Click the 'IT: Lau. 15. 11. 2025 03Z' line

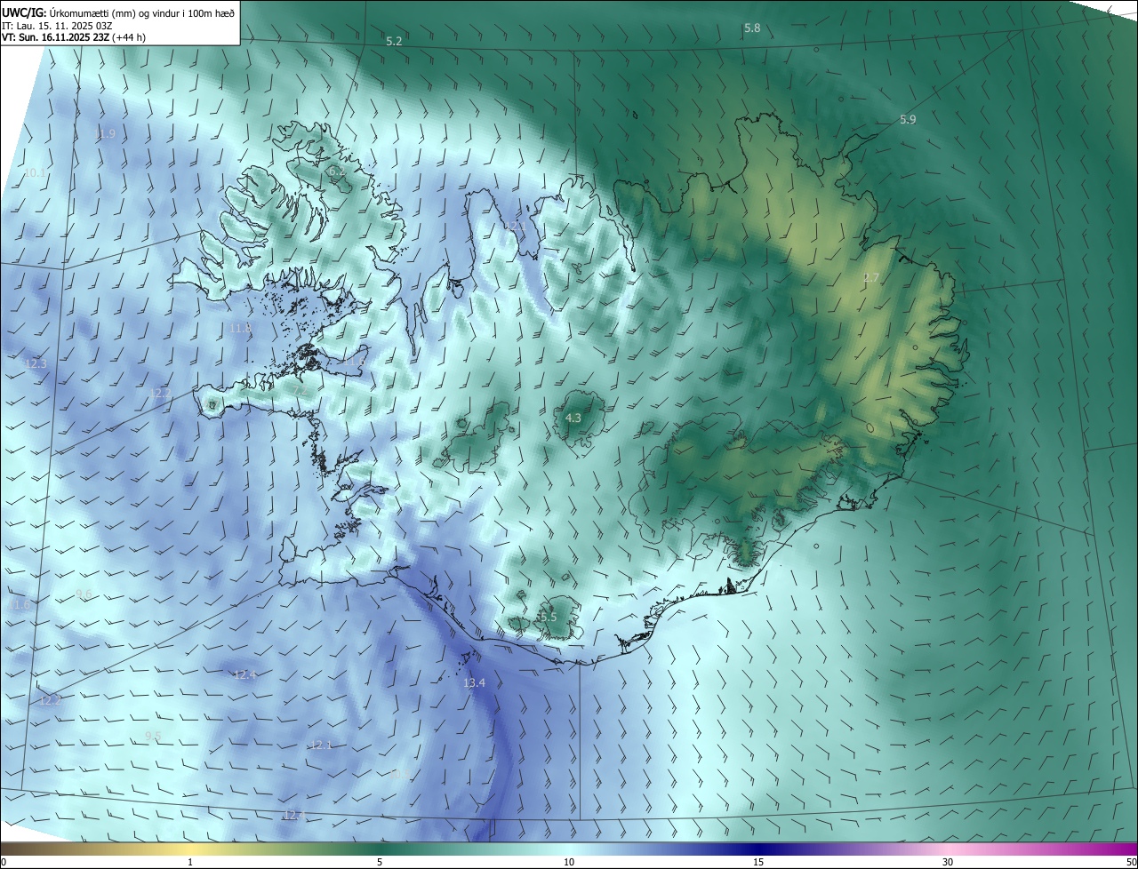(x=57, y=26)
